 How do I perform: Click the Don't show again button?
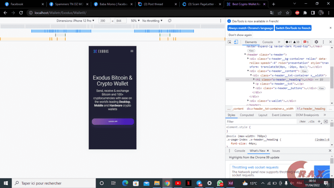tap(240, 35)
